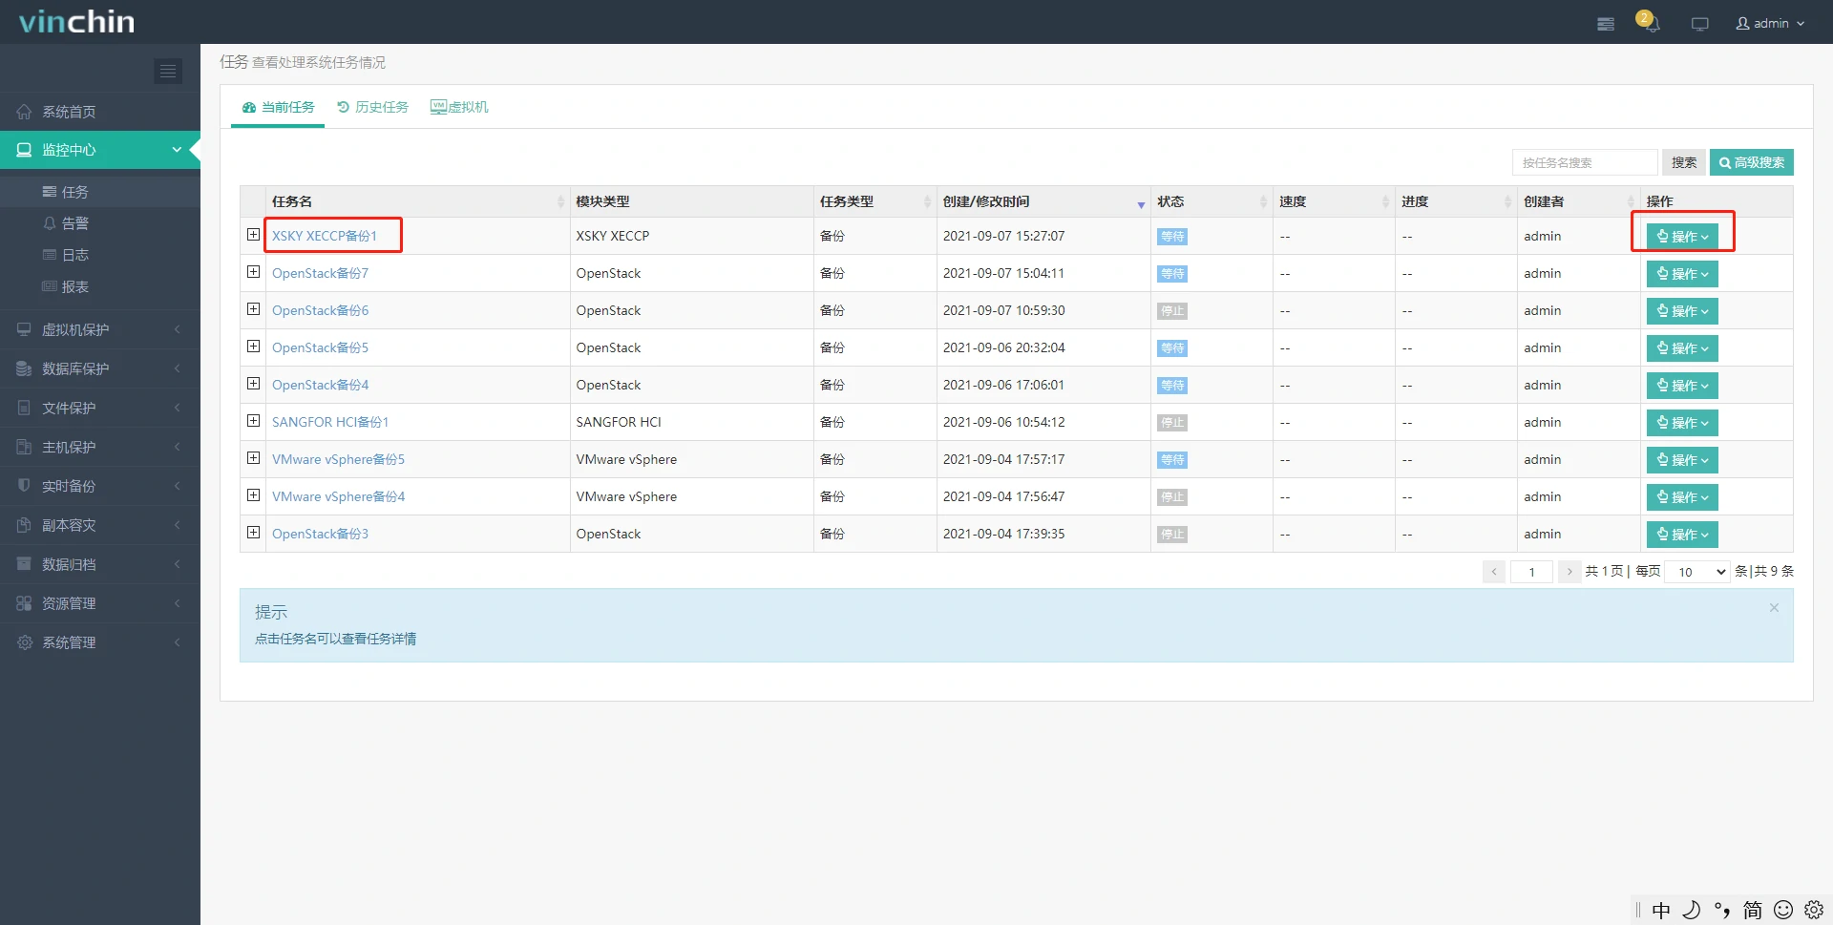Open 操作 dropdown for OpenStack备份7
The height and width of the screenshot is (925, 1833).
(x=1682, y=273)
